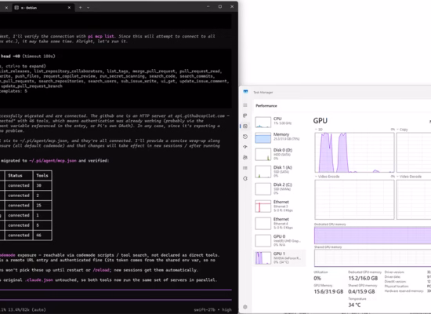Screen dimensions: 431x314
Task: Click Dedicated GPU memory value 15.2/16.0 GB
Action: coord(363,279)
